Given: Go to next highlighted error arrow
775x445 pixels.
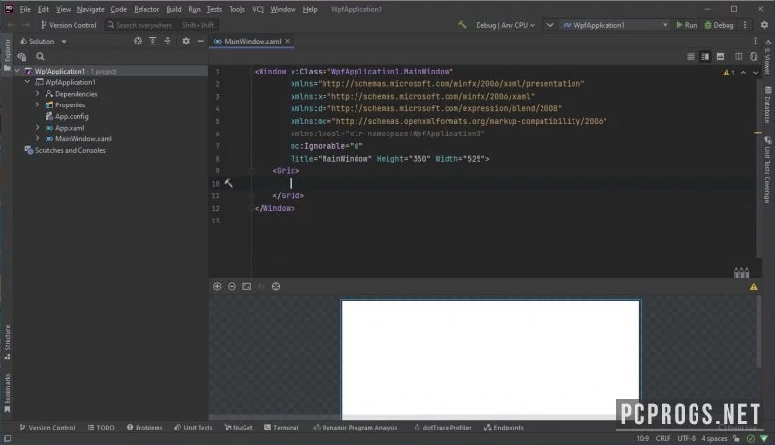Looking at the screenshot, I should [x=756, y=73].
